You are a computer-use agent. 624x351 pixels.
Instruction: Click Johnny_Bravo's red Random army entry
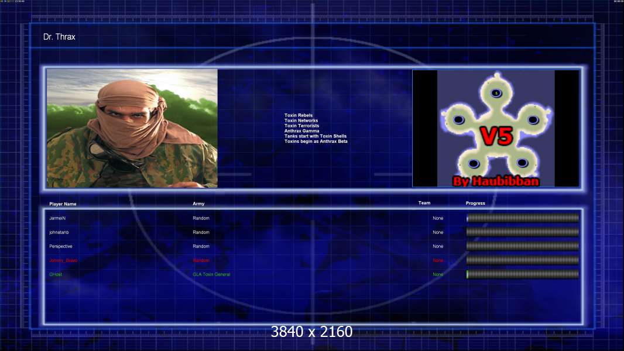click(201, 260)
